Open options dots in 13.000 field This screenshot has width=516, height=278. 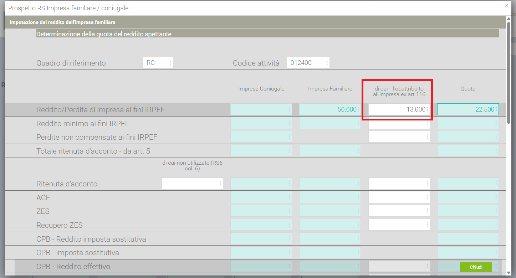[x=427, y=109]
